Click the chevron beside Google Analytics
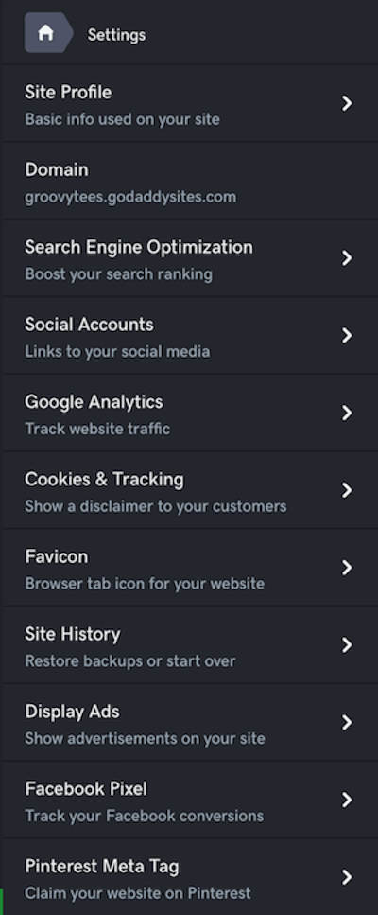 347,414
